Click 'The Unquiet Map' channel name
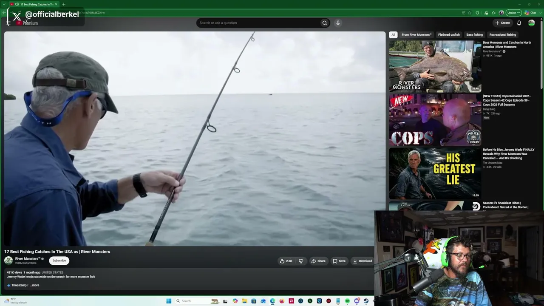Viewport: 544px width, 306px height. [492, 163]
